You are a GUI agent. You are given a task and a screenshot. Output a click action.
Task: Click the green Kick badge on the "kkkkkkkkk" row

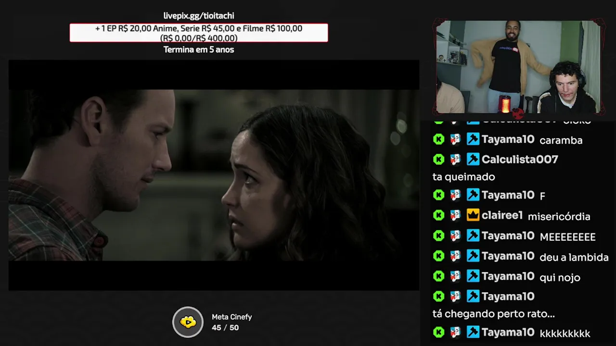pyautogui.click(x=439, y=332)
